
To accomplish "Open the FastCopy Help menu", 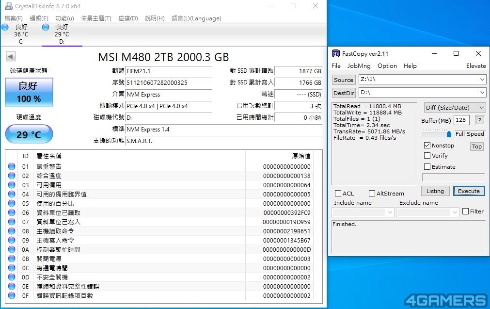I will click(x=410, y=66).
